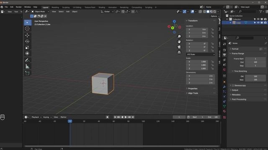
Task: Open the Object Mode dropdown
Action: [40, 12]
